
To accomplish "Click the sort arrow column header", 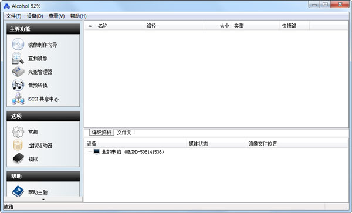I will (x=90, y=26).
